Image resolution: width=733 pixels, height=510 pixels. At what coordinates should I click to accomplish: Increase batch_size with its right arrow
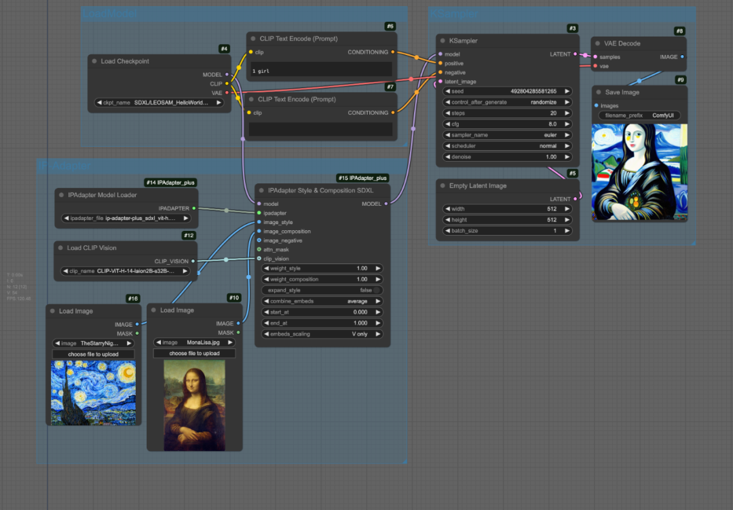click(567, 231)
